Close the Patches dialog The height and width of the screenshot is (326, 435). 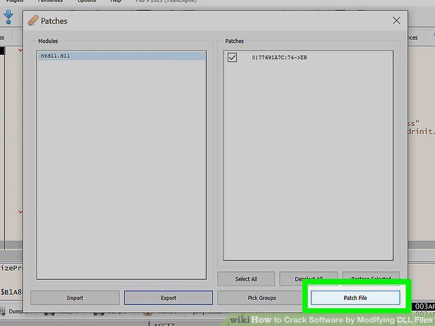(396, 20)
